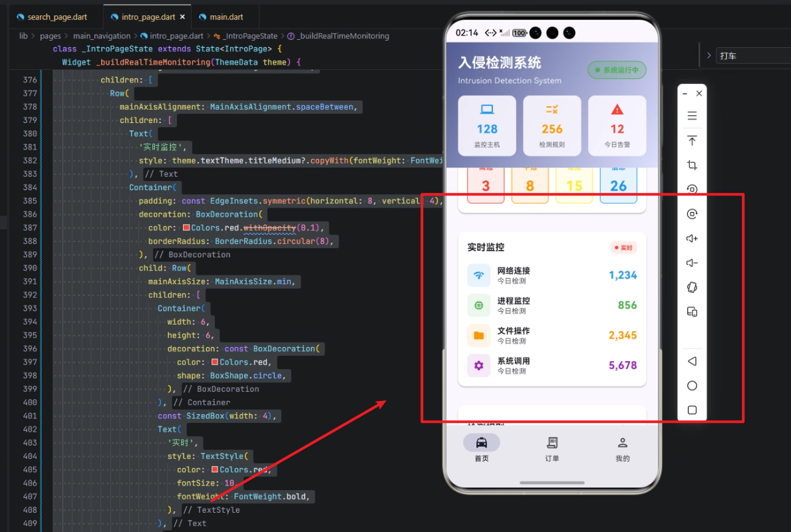Tap the 12 今日告警 card

617,126
